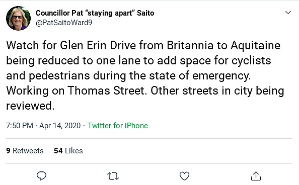Reply to the tweet with the speech bubble icon

(x=41, y=175)
